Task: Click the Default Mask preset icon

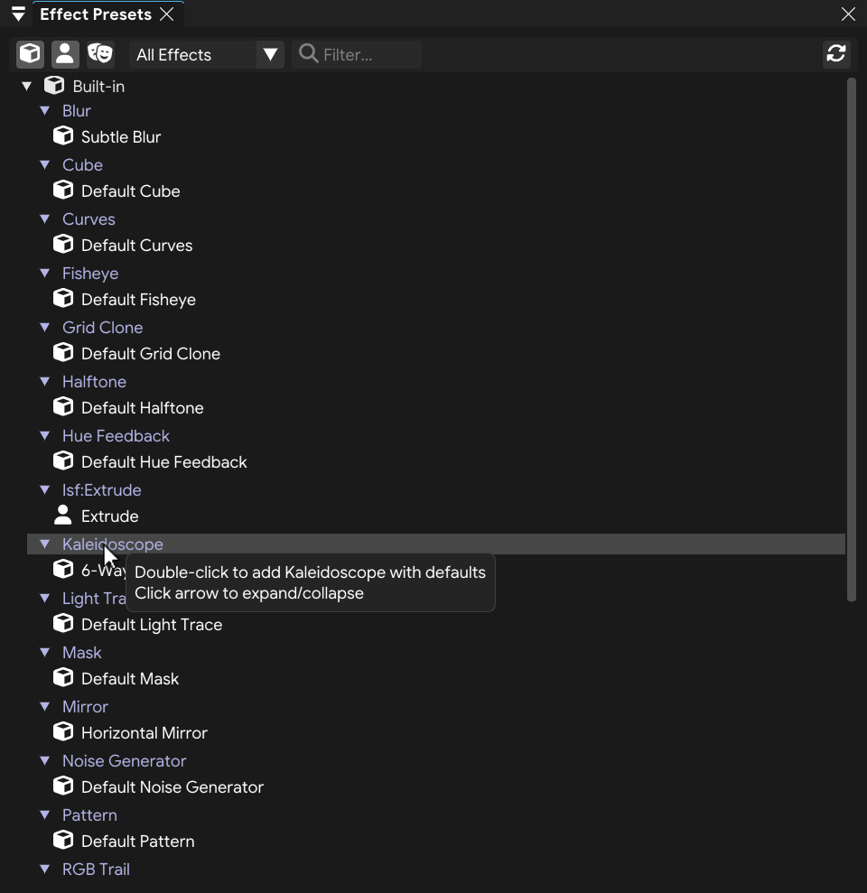Action: tap(63, 677)
